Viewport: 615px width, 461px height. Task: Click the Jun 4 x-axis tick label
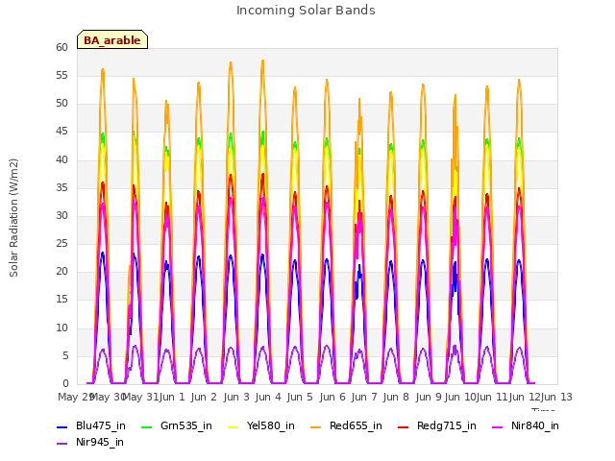[268, 397]
